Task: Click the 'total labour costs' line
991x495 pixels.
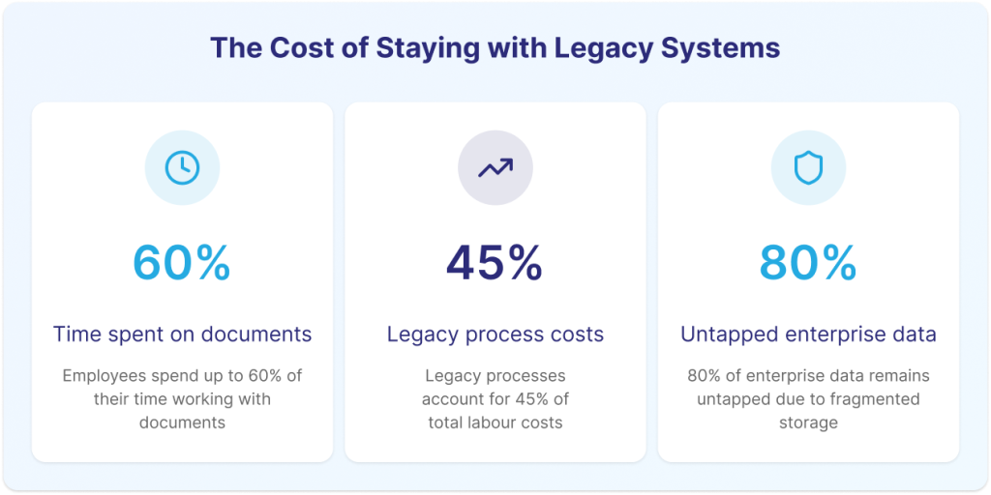Action: [x=495, y=422]
